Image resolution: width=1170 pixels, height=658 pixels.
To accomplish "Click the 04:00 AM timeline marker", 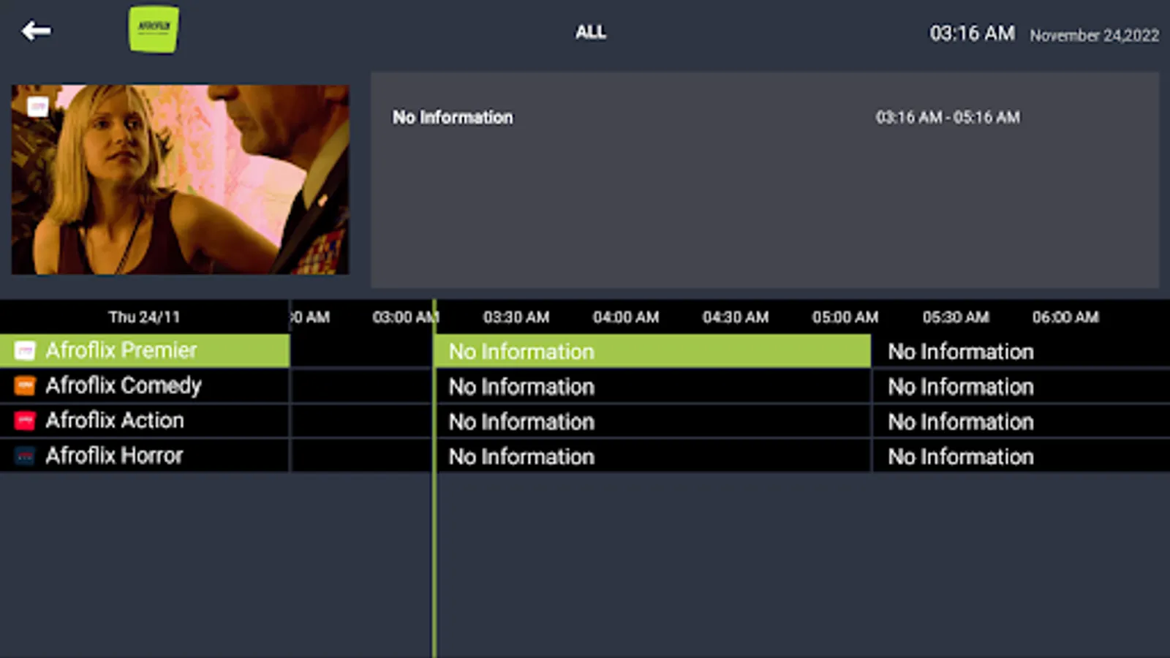I will point(626,317).
